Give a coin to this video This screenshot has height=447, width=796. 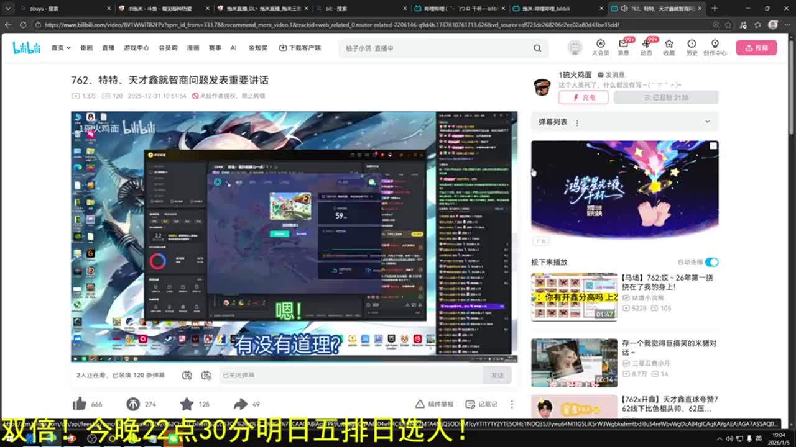click(x=133, y=404)
